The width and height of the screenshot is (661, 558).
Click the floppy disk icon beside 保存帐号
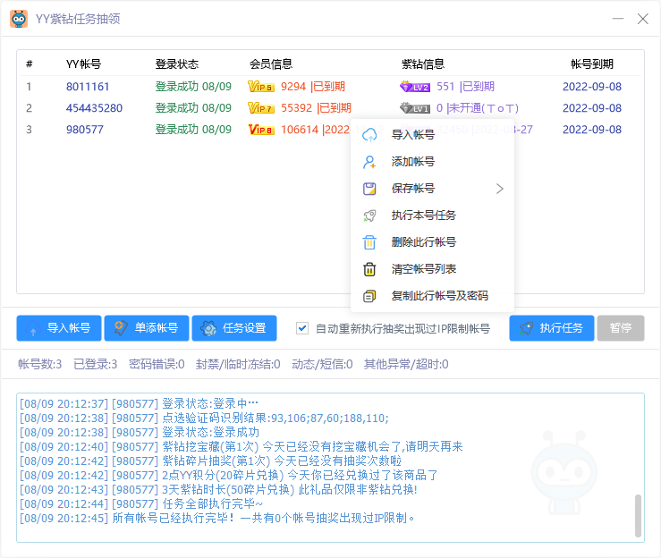click(369, 189)
